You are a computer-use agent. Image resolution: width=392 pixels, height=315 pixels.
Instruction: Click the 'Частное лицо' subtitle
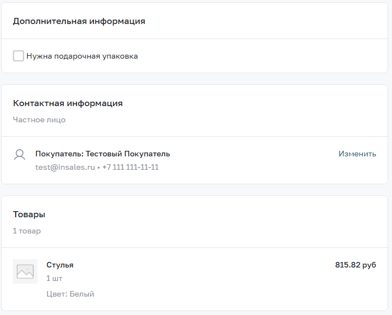39,120
